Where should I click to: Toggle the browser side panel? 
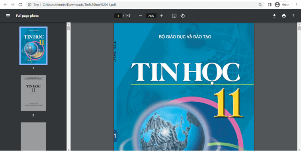[270, 5]
